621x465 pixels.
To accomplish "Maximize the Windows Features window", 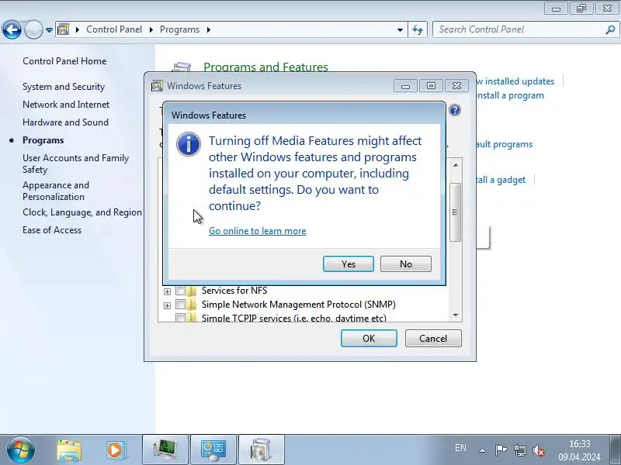I will click(431, 86).
